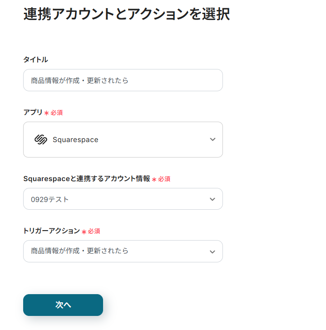Click the red asterisk beside アカウント情報
Viewport: 326px width, 330px height.
coord(154,179)
